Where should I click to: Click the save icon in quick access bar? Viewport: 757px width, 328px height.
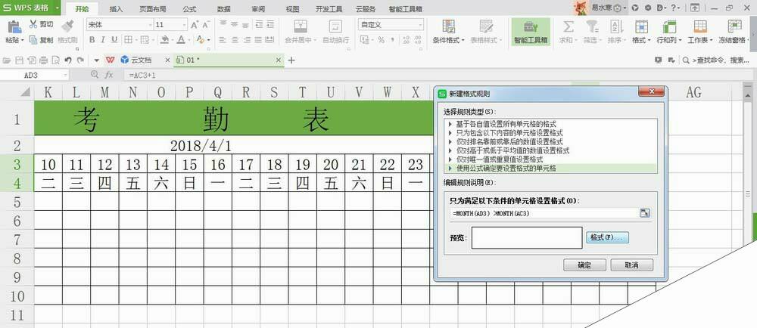(20, 60)
